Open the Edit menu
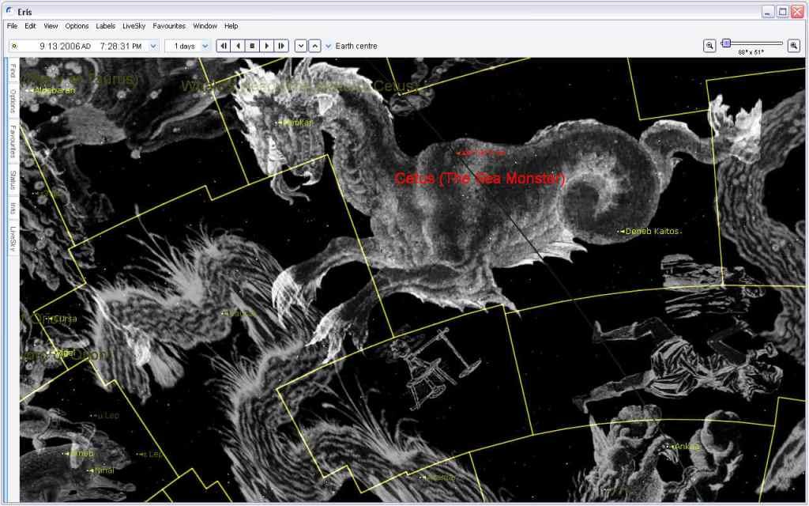809x506 pixels. click(31, 26)
